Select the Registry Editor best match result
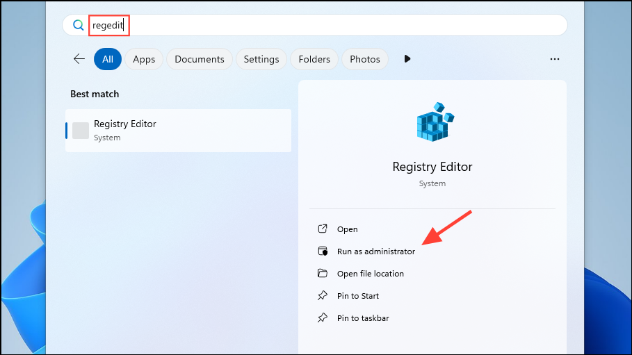Screen dimensions: 632x355 click(178, 131)
